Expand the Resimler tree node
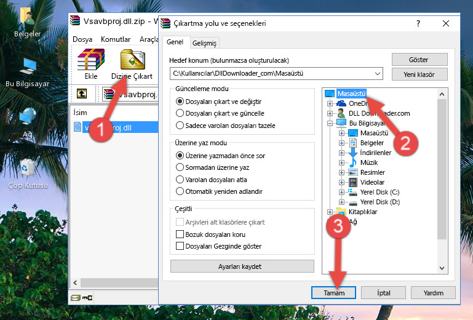The height and width of the screenshot is (320, 473). coord(341,173)
